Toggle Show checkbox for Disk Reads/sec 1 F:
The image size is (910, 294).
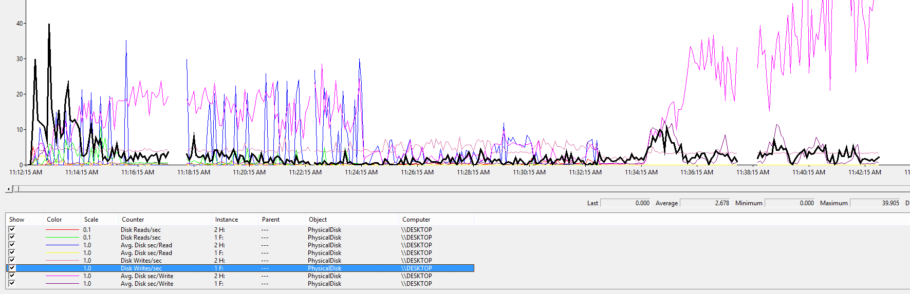pyautogui.click(x=12, y=238)
